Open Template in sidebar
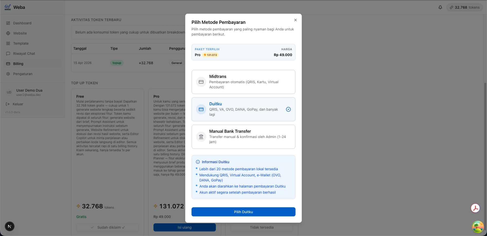Screen dimensions: 487x236 32,43
